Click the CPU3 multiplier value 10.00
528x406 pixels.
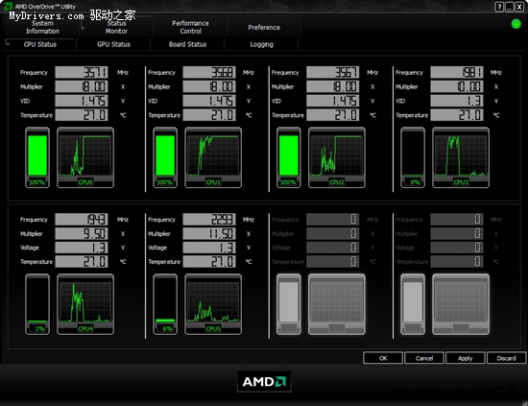(x=457, y=86)
